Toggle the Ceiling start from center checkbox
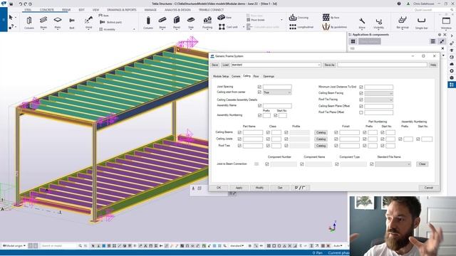The height and width of the screenshot is (256, 456). (259, 92)
